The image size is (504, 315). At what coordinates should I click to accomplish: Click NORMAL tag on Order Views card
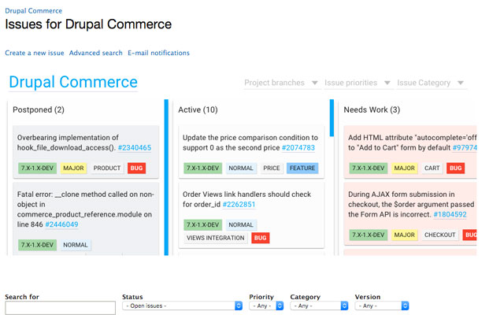[x=241, y=224]
